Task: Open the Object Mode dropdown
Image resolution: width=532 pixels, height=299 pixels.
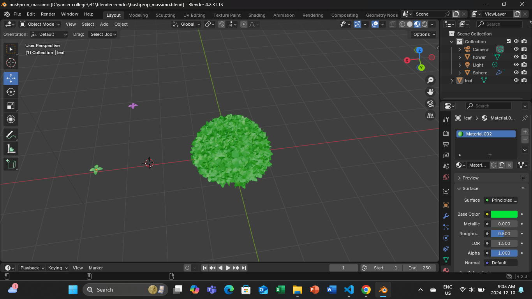Action: pyautogui.click(x=41, y=24)
